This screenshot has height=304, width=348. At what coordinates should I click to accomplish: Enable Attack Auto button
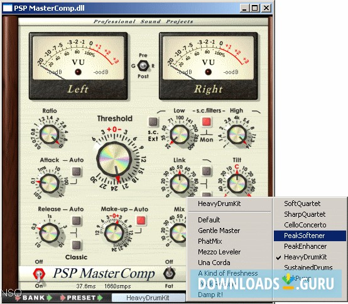(77, 171)
